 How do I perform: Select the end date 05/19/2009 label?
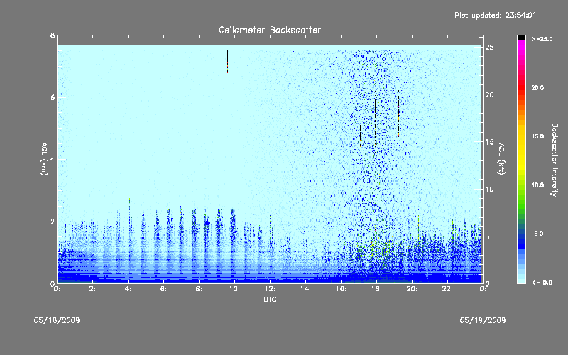[x=483, y=320]
